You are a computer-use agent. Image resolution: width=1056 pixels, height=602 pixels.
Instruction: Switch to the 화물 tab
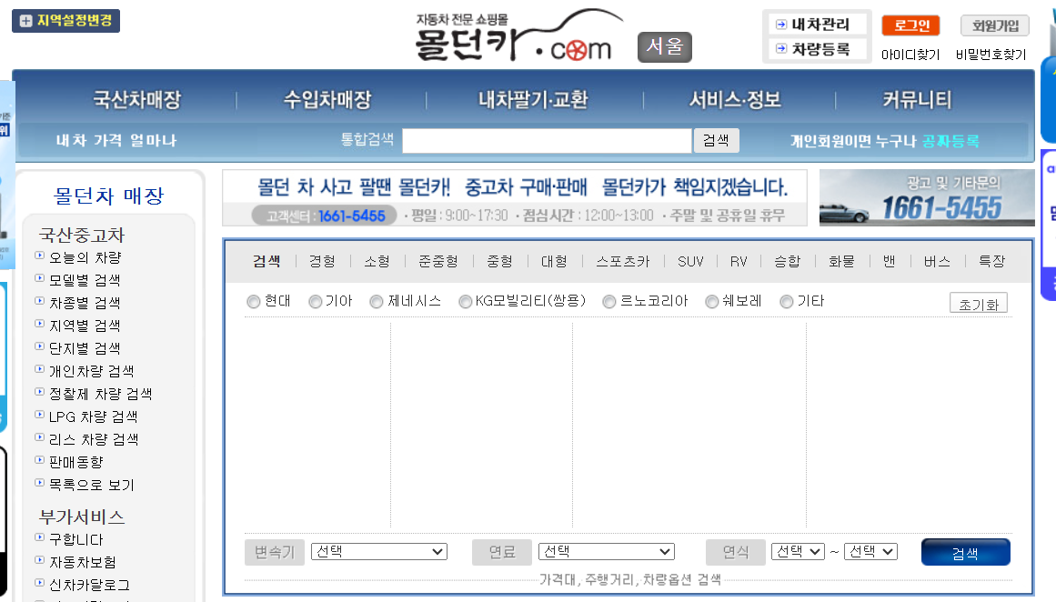coord(842,261)
